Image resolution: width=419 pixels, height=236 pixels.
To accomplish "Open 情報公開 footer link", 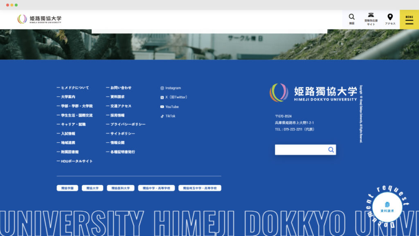I will (115, 143).
